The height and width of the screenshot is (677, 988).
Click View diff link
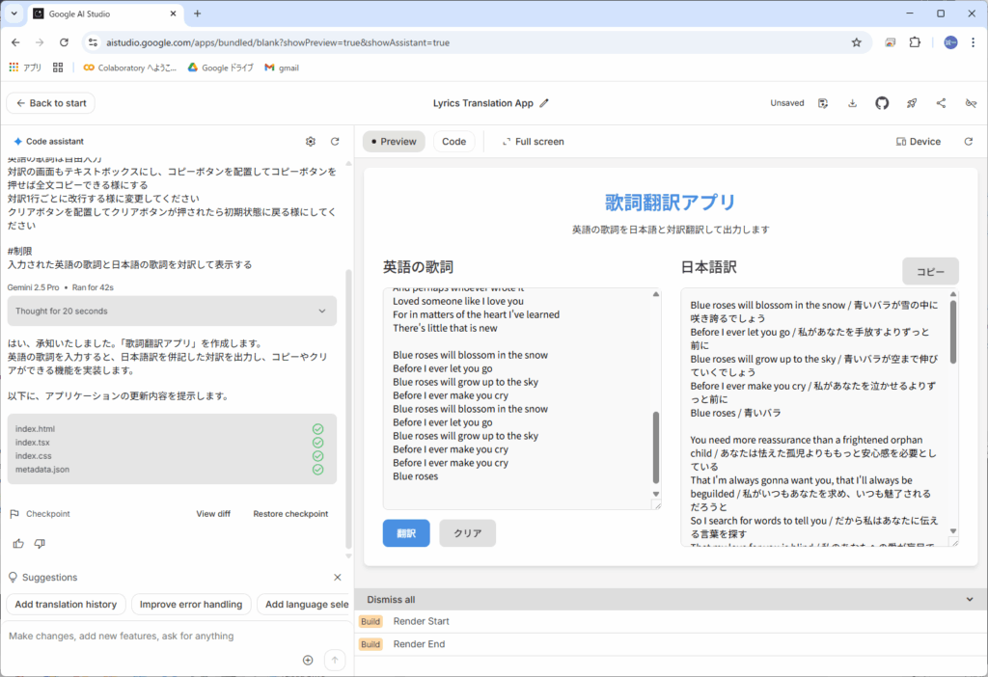pyautogui.click(x=213, y=514)
